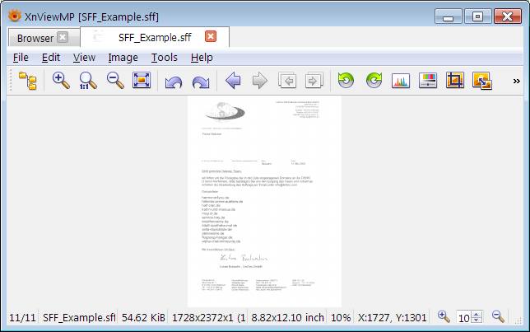Click status bar zoom out magnifier
This screenshot has width=530, height=332.
pos(498,317)
